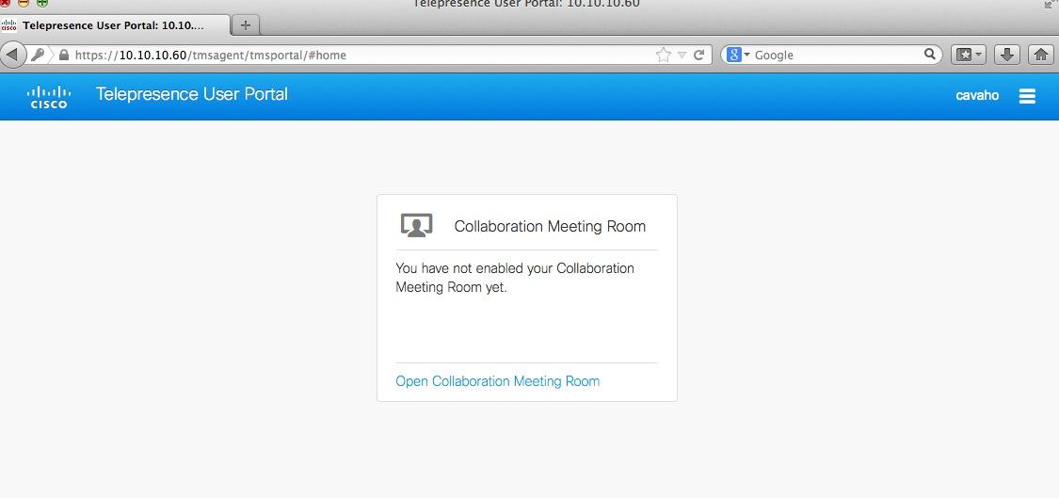The image size is (1059, 498).
Task: Click the 'You have not enabled' message text
Action: point(515,278)
